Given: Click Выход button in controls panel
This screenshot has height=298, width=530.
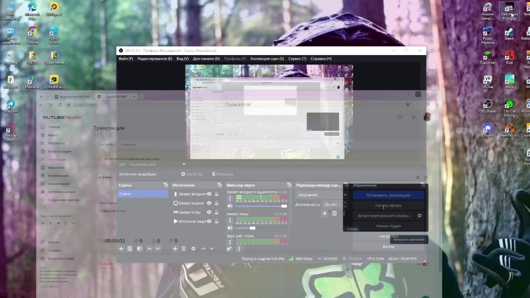Looking at the screenshot, I should click(x=388, y=247).
